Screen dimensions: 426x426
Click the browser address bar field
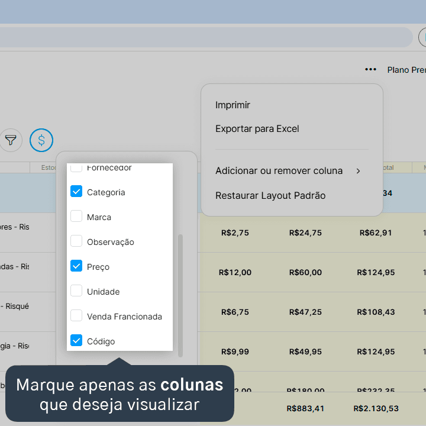pos(206,37)
